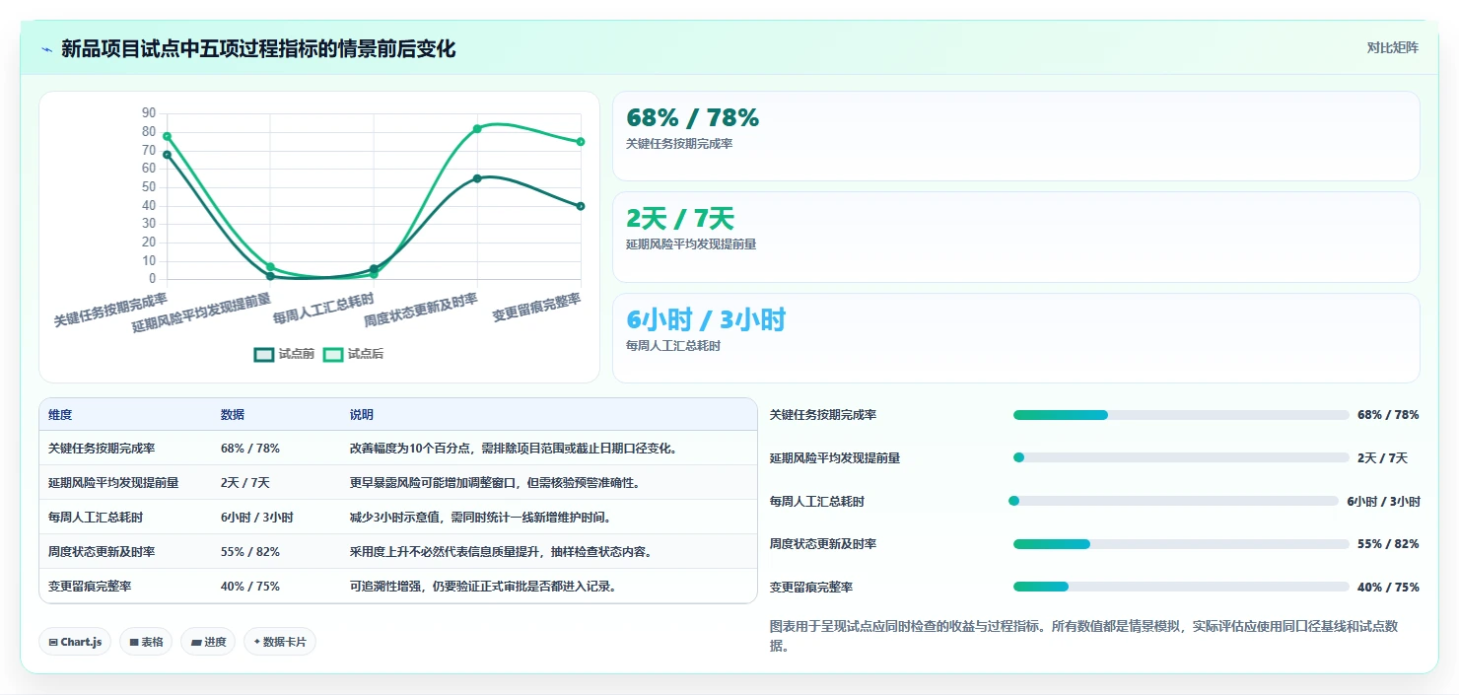Select the 周度状态更新及时率 table row label
The width and height of the screenshot is (1459, 695).
[x=102, y=552]
